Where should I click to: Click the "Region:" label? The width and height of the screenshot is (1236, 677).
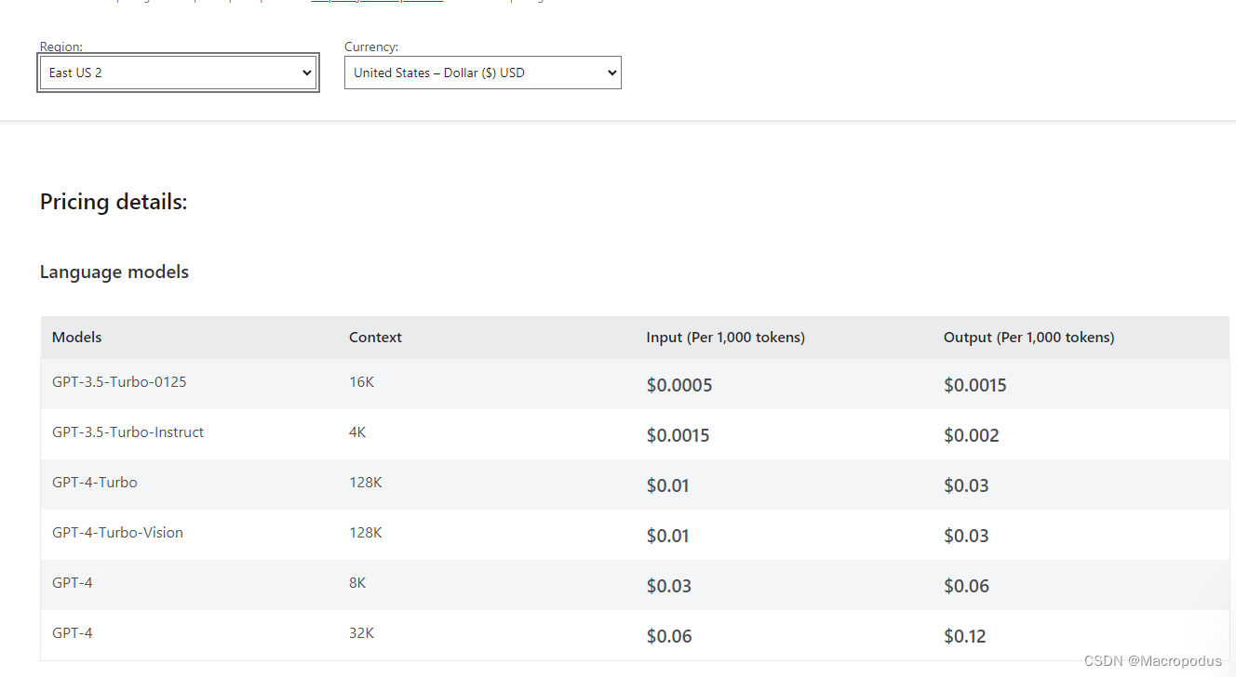click(61, 46)
